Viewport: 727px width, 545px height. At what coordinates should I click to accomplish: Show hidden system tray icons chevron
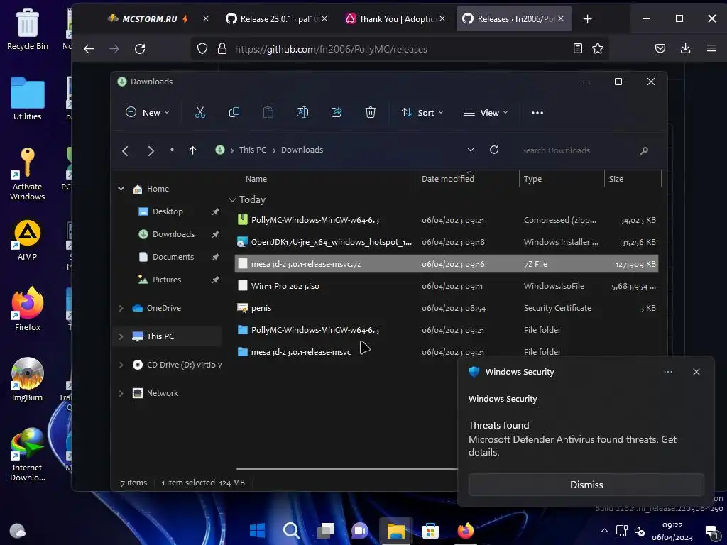(604, 530)
